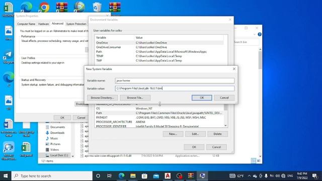Screen dimensions: 322x181
Task: Click Delete under system variables
Action: (217, 134)
